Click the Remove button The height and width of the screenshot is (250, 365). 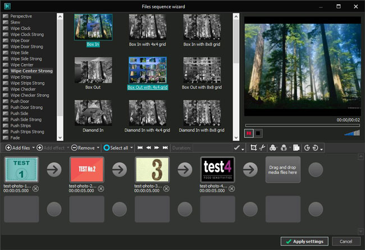pyautogui.click(x=83, y=148)
